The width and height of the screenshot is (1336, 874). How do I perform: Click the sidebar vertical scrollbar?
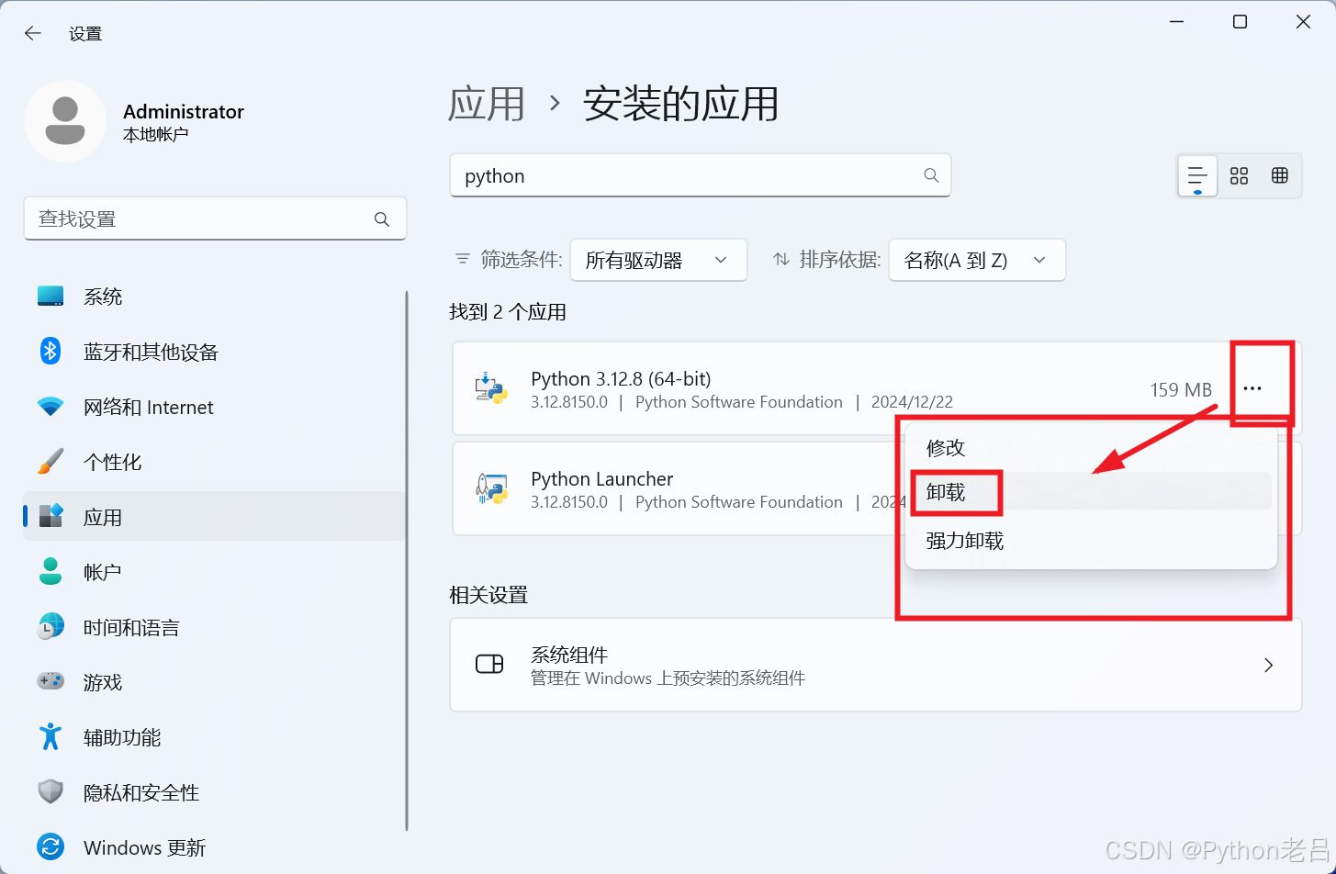pos(407,560)
